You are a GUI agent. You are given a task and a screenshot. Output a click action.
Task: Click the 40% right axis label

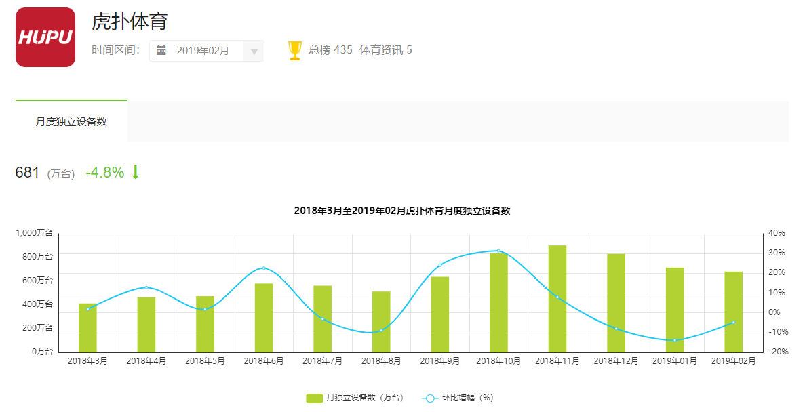tap(777, 233)
